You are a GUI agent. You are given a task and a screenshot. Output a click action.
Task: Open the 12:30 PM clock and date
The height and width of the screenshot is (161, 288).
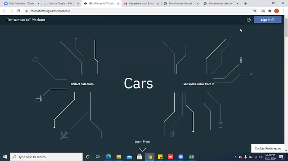270,157
